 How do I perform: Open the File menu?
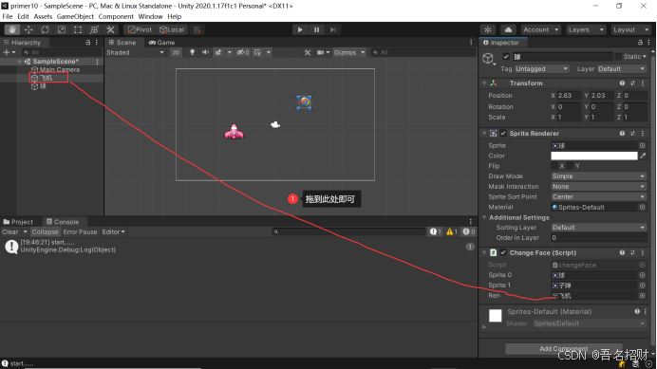[8, 16]
